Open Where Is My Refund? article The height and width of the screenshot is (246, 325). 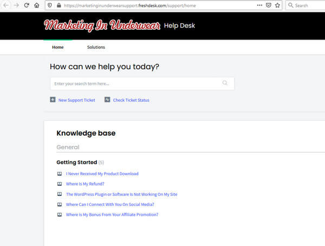point(85,184)
